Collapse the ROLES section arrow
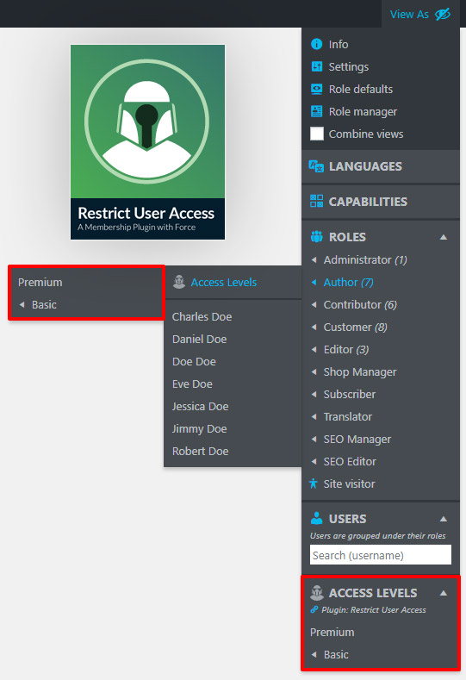The image size is (466, 680). tap(444, 237)
